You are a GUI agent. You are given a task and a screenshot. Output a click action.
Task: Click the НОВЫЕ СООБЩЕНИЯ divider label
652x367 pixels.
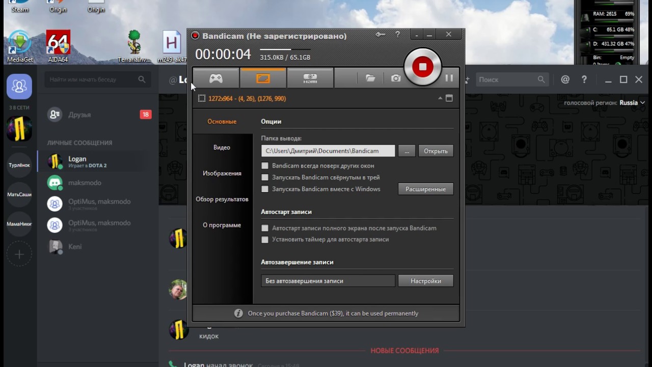(404, 351)
